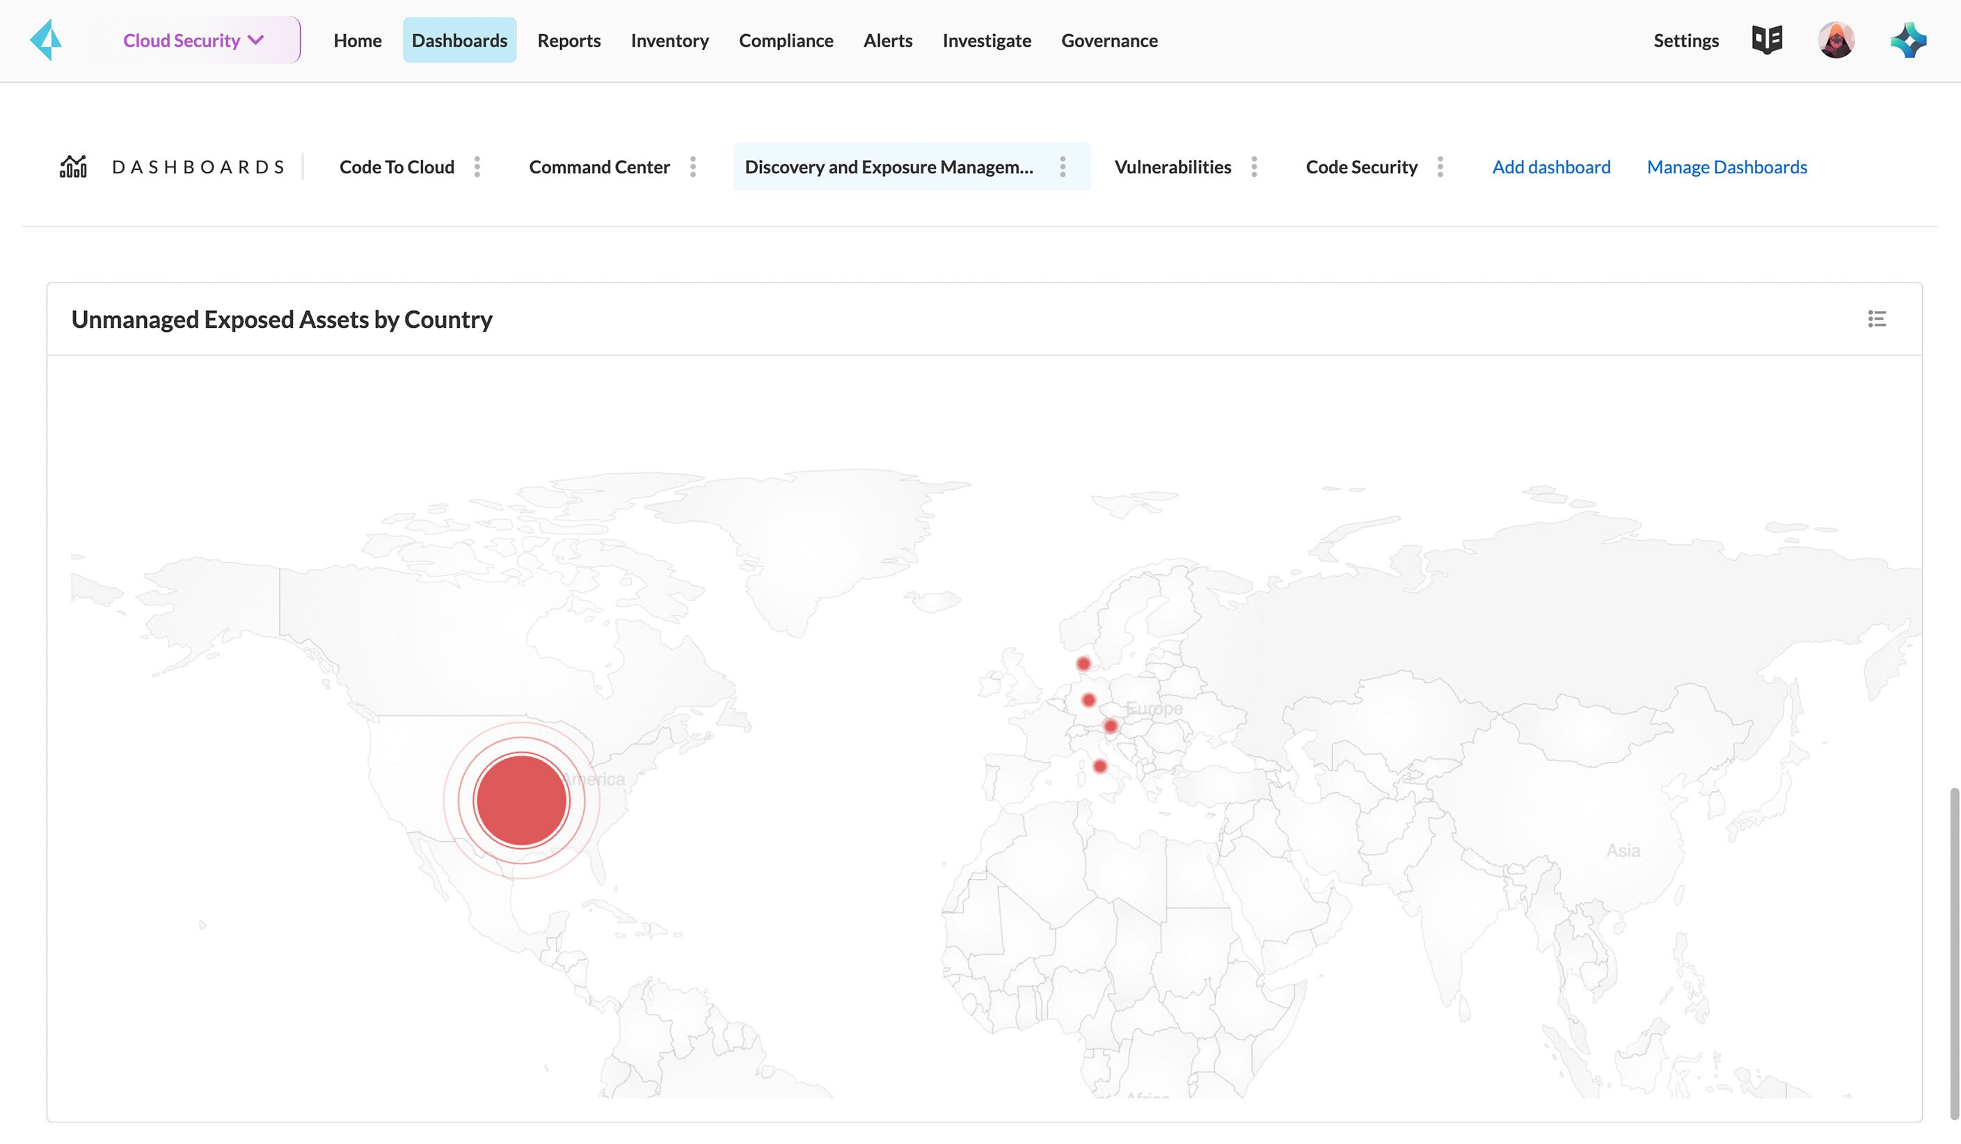Open Command Center three-dot menu
Image resolution: width=1961 pixels, height=1144 pixels.
click(692, 166)
